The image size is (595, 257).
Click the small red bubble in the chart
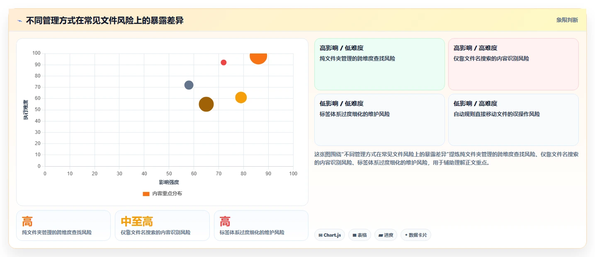pyautogui.click(x=223, y=63)
